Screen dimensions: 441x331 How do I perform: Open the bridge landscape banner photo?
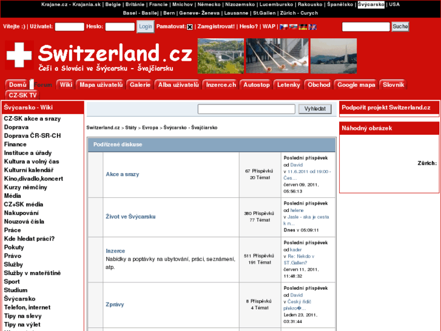[x=221, y=56]
